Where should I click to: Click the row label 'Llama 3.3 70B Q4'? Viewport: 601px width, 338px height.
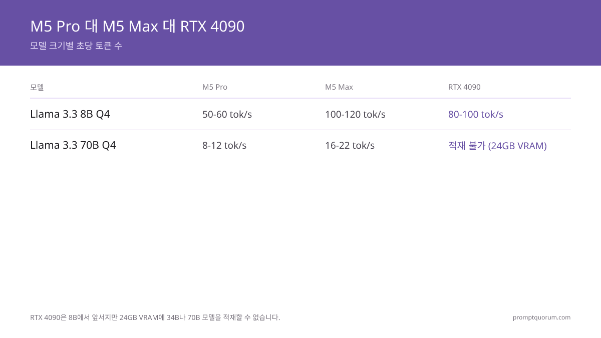(x=73, y=145)
